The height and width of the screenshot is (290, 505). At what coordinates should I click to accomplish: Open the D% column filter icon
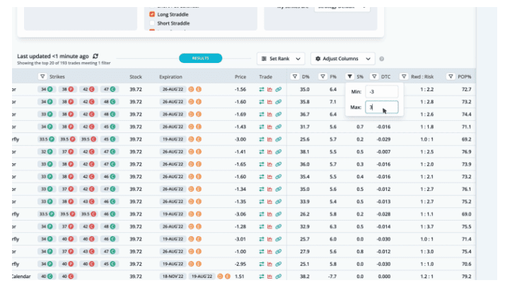(295, 76)
